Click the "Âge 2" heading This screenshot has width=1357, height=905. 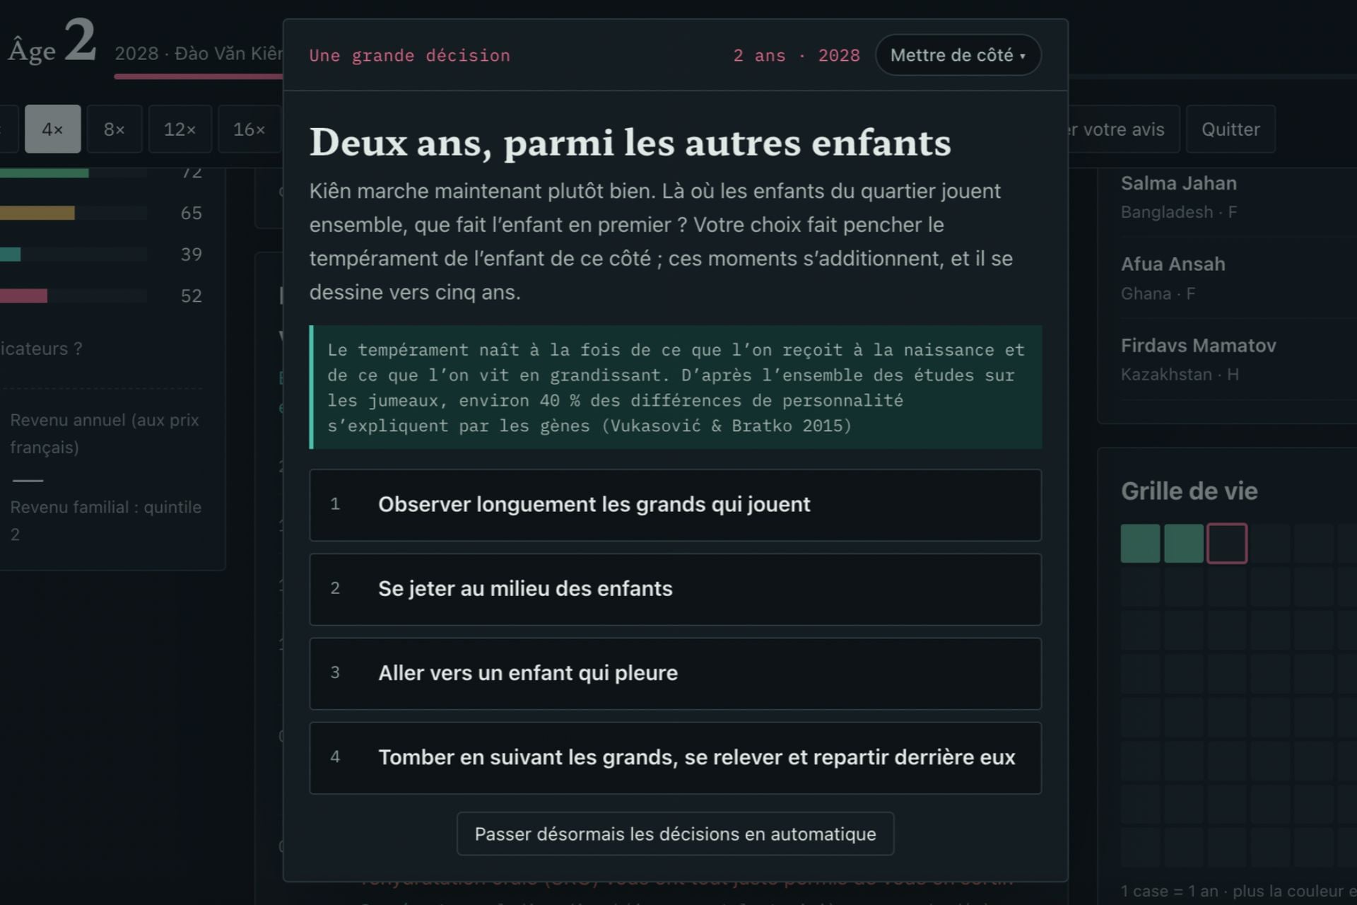(x=52, y=41)
